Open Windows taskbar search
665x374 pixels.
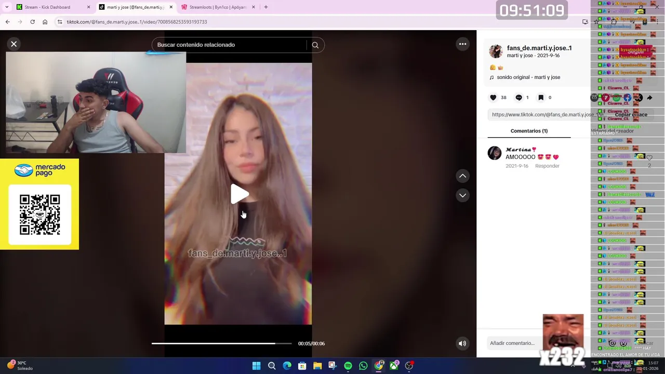(272, 366)
